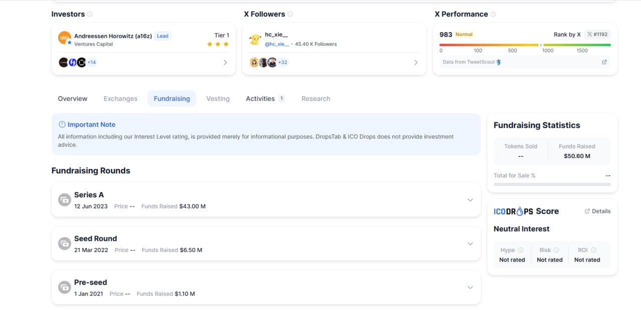The height and width of the screenshot is (310, 641).
Task: Click the Andreessen Horowitz a16z logo icon
Action: tap(65, 38)
